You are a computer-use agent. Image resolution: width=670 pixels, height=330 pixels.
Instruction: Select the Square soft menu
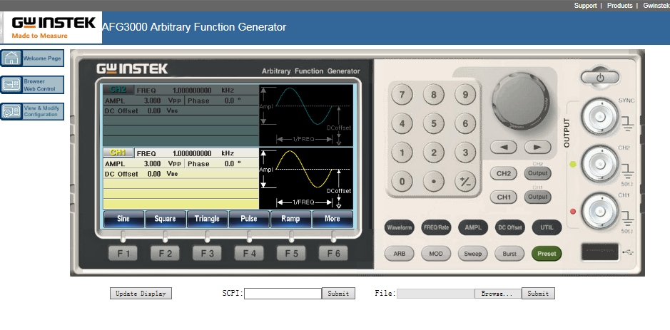pyautogui.click(x=165, y=219)
